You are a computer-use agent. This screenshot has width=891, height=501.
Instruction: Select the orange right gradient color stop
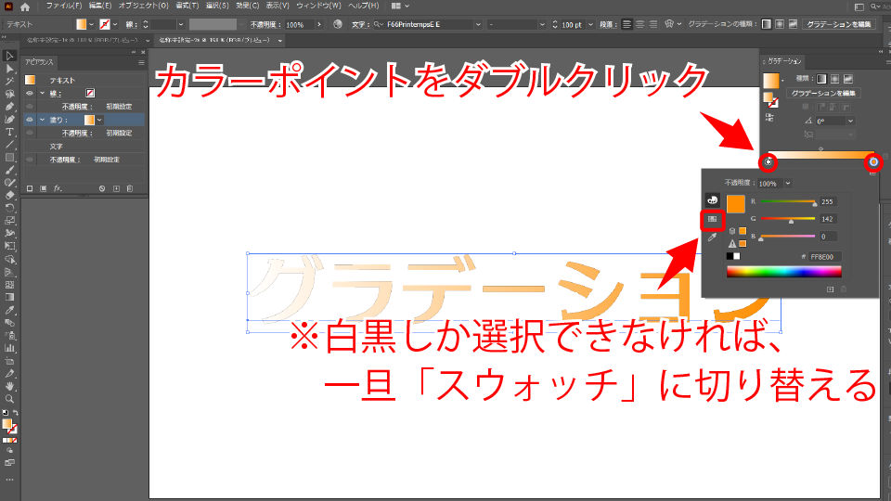pos(873,161)
